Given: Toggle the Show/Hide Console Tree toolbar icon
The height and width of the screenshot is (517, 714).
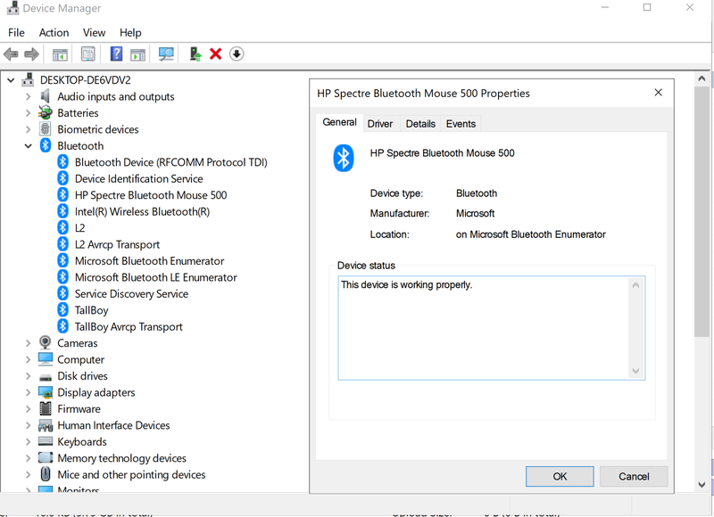Looking at the screenshot, I should click(60, 54).
